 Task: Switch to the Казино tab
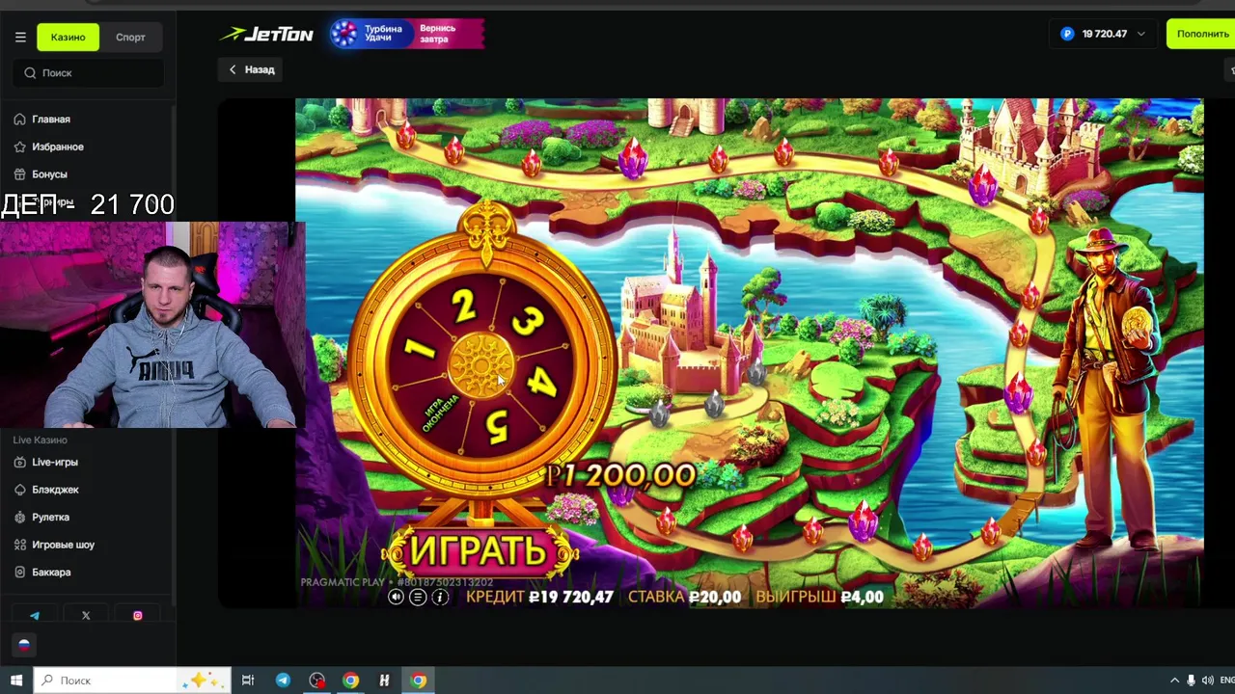point(68,38)
